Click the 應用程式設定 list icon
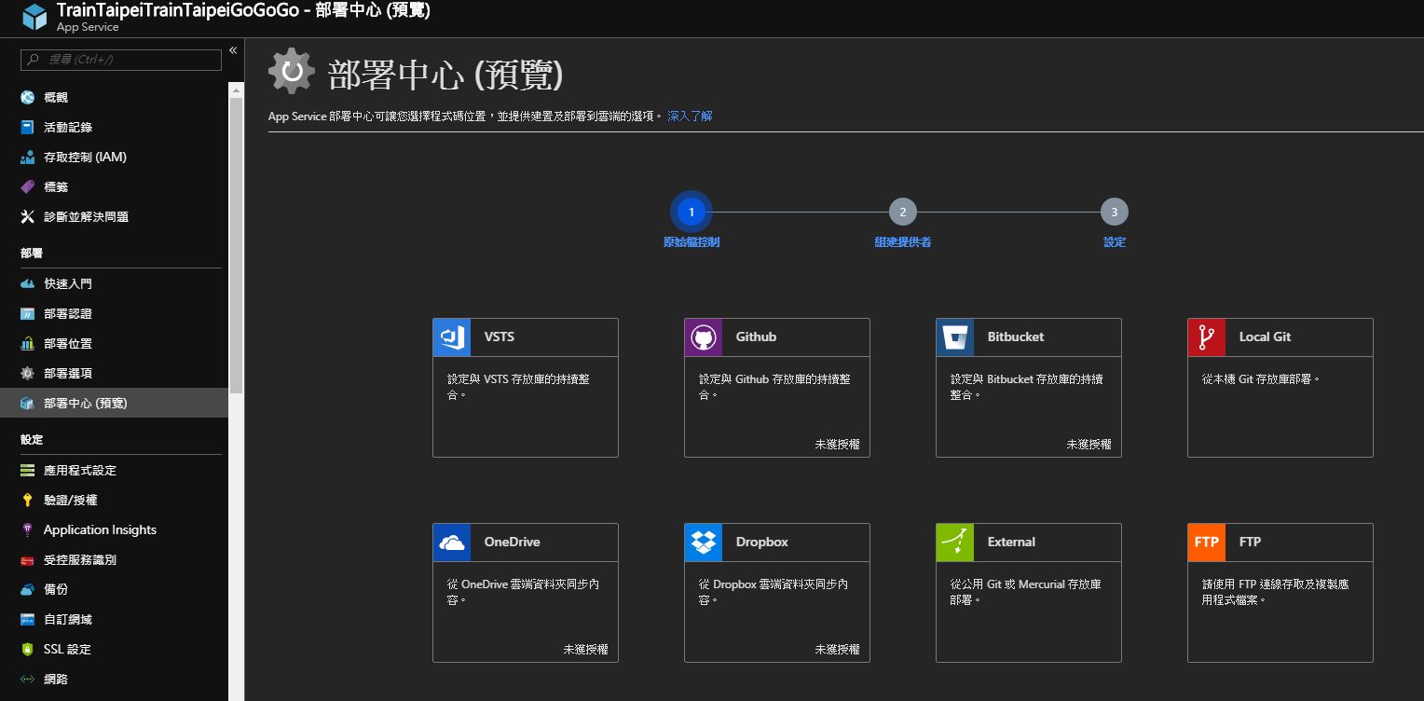1424x701 pixels. [x=27, y=470]
